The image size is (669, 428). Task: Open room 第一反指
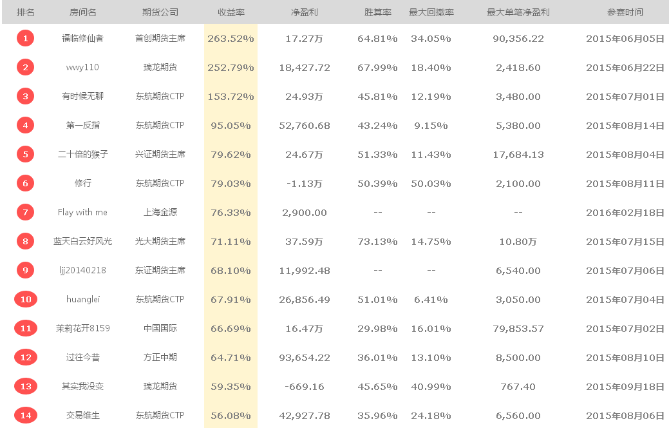(83, 126)
